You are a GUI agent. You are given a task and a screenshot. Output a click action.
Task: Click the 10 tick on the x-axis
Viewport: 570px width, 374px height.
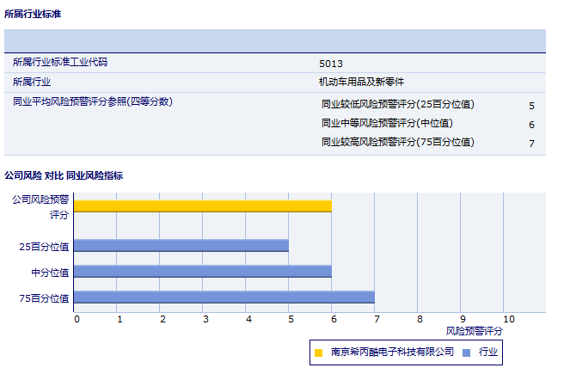tap(509, 319)
